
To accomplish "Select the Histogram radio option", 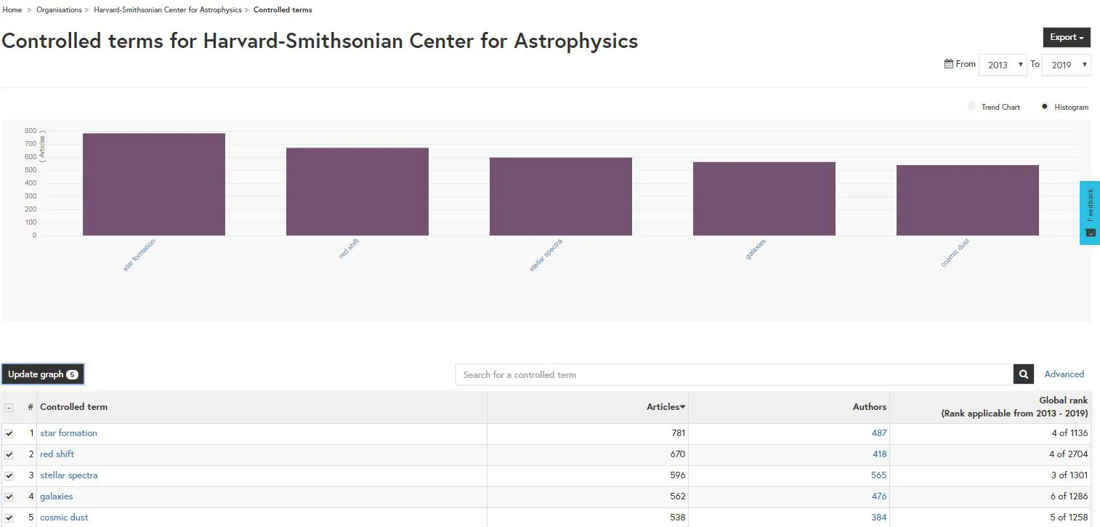I will pyautogui.click(x=1045, y=107).
